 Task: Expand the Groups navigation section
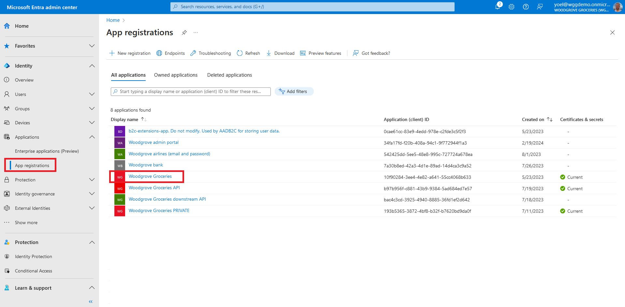tap(92, 109)
